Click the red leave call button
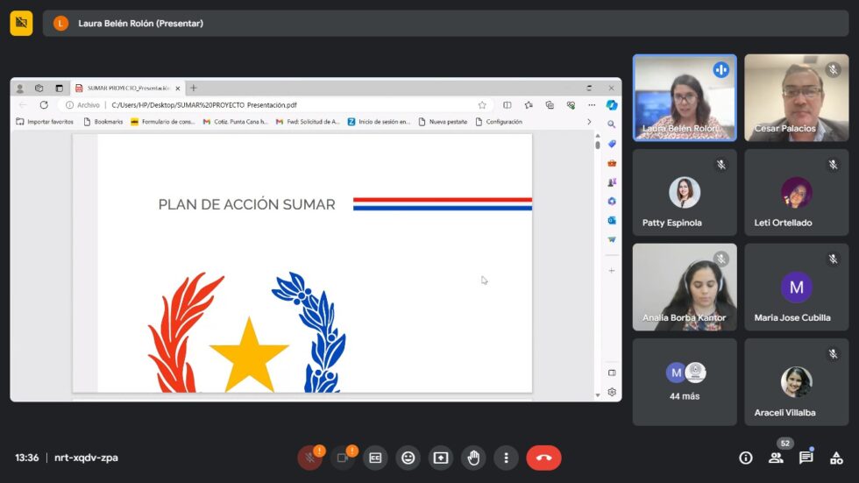 tap(543, 458)
